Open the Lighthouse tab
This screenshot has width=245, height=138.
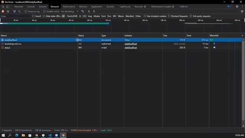pyautogui.click(x=125, y=7)
